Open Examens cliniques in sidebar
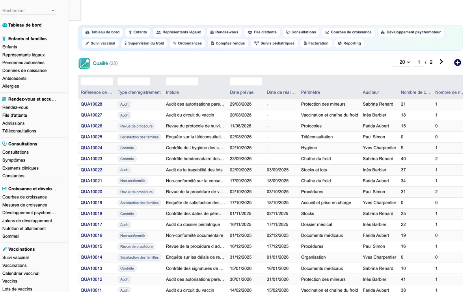This screenshot has height=292, width=473. 20,168
